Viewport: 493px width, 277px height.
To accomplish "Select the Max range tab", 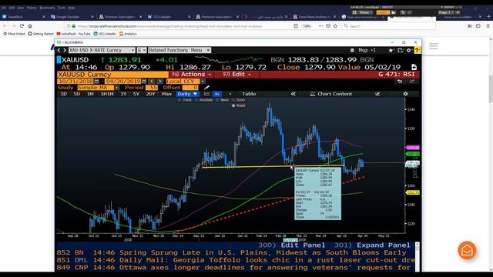I will (x=166, y=94).
